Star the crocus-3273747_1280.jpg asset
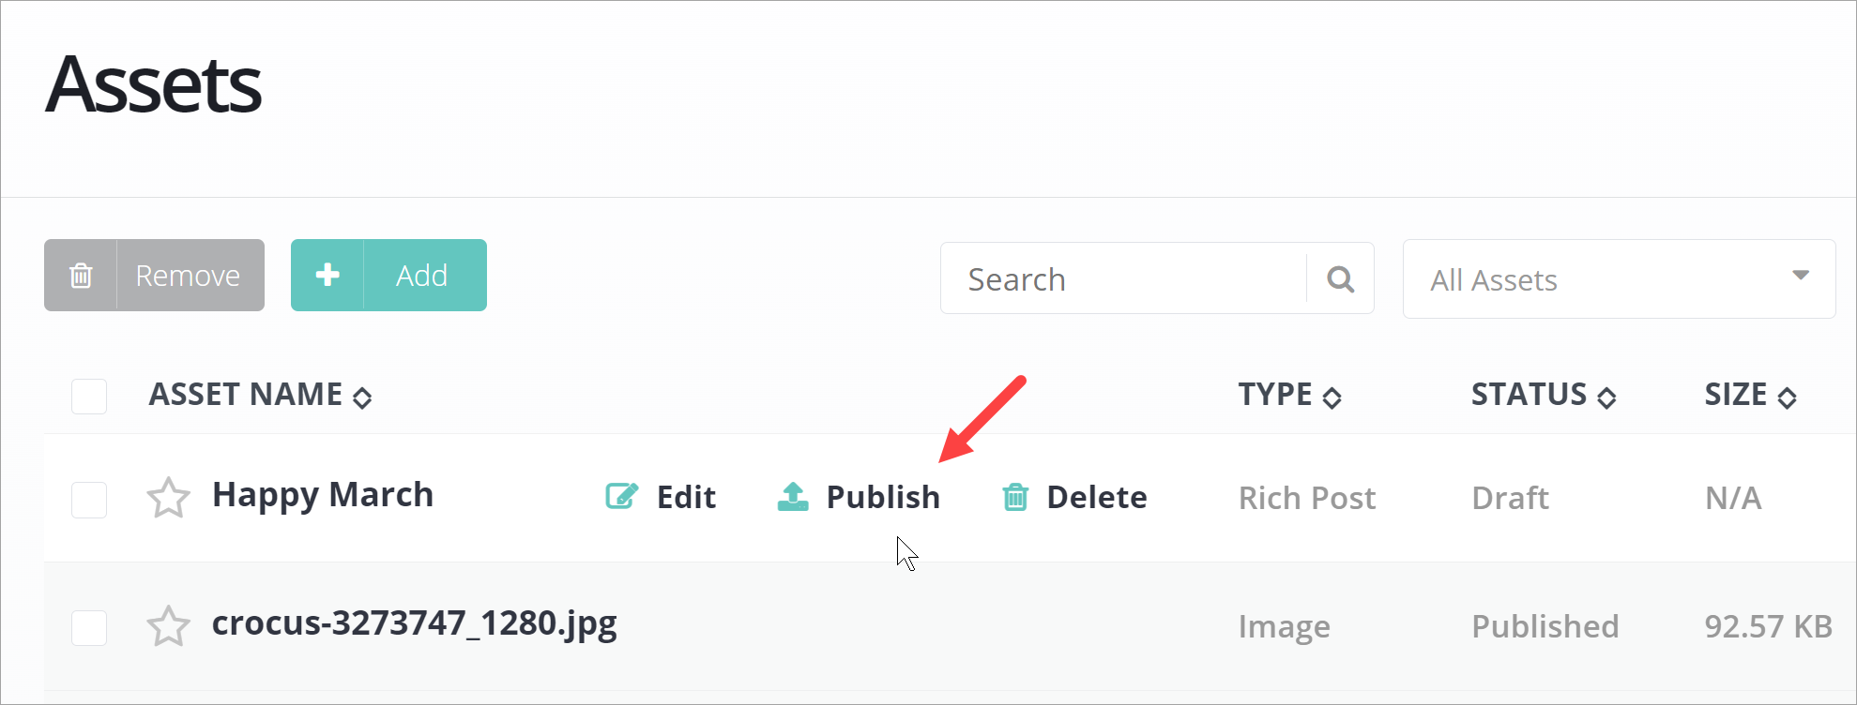This screenshot has height=705, width=1857. (x=169, y=626)
